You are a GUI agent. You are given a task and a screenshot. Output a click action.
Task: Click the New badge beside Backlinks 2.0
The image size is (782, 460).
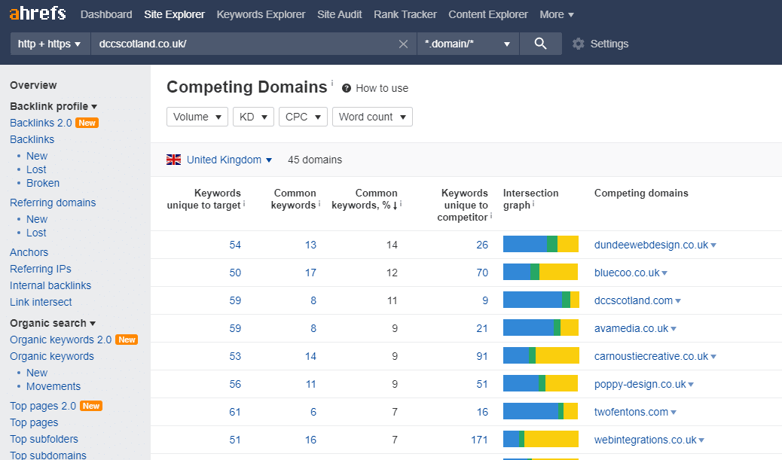[87, 123]
